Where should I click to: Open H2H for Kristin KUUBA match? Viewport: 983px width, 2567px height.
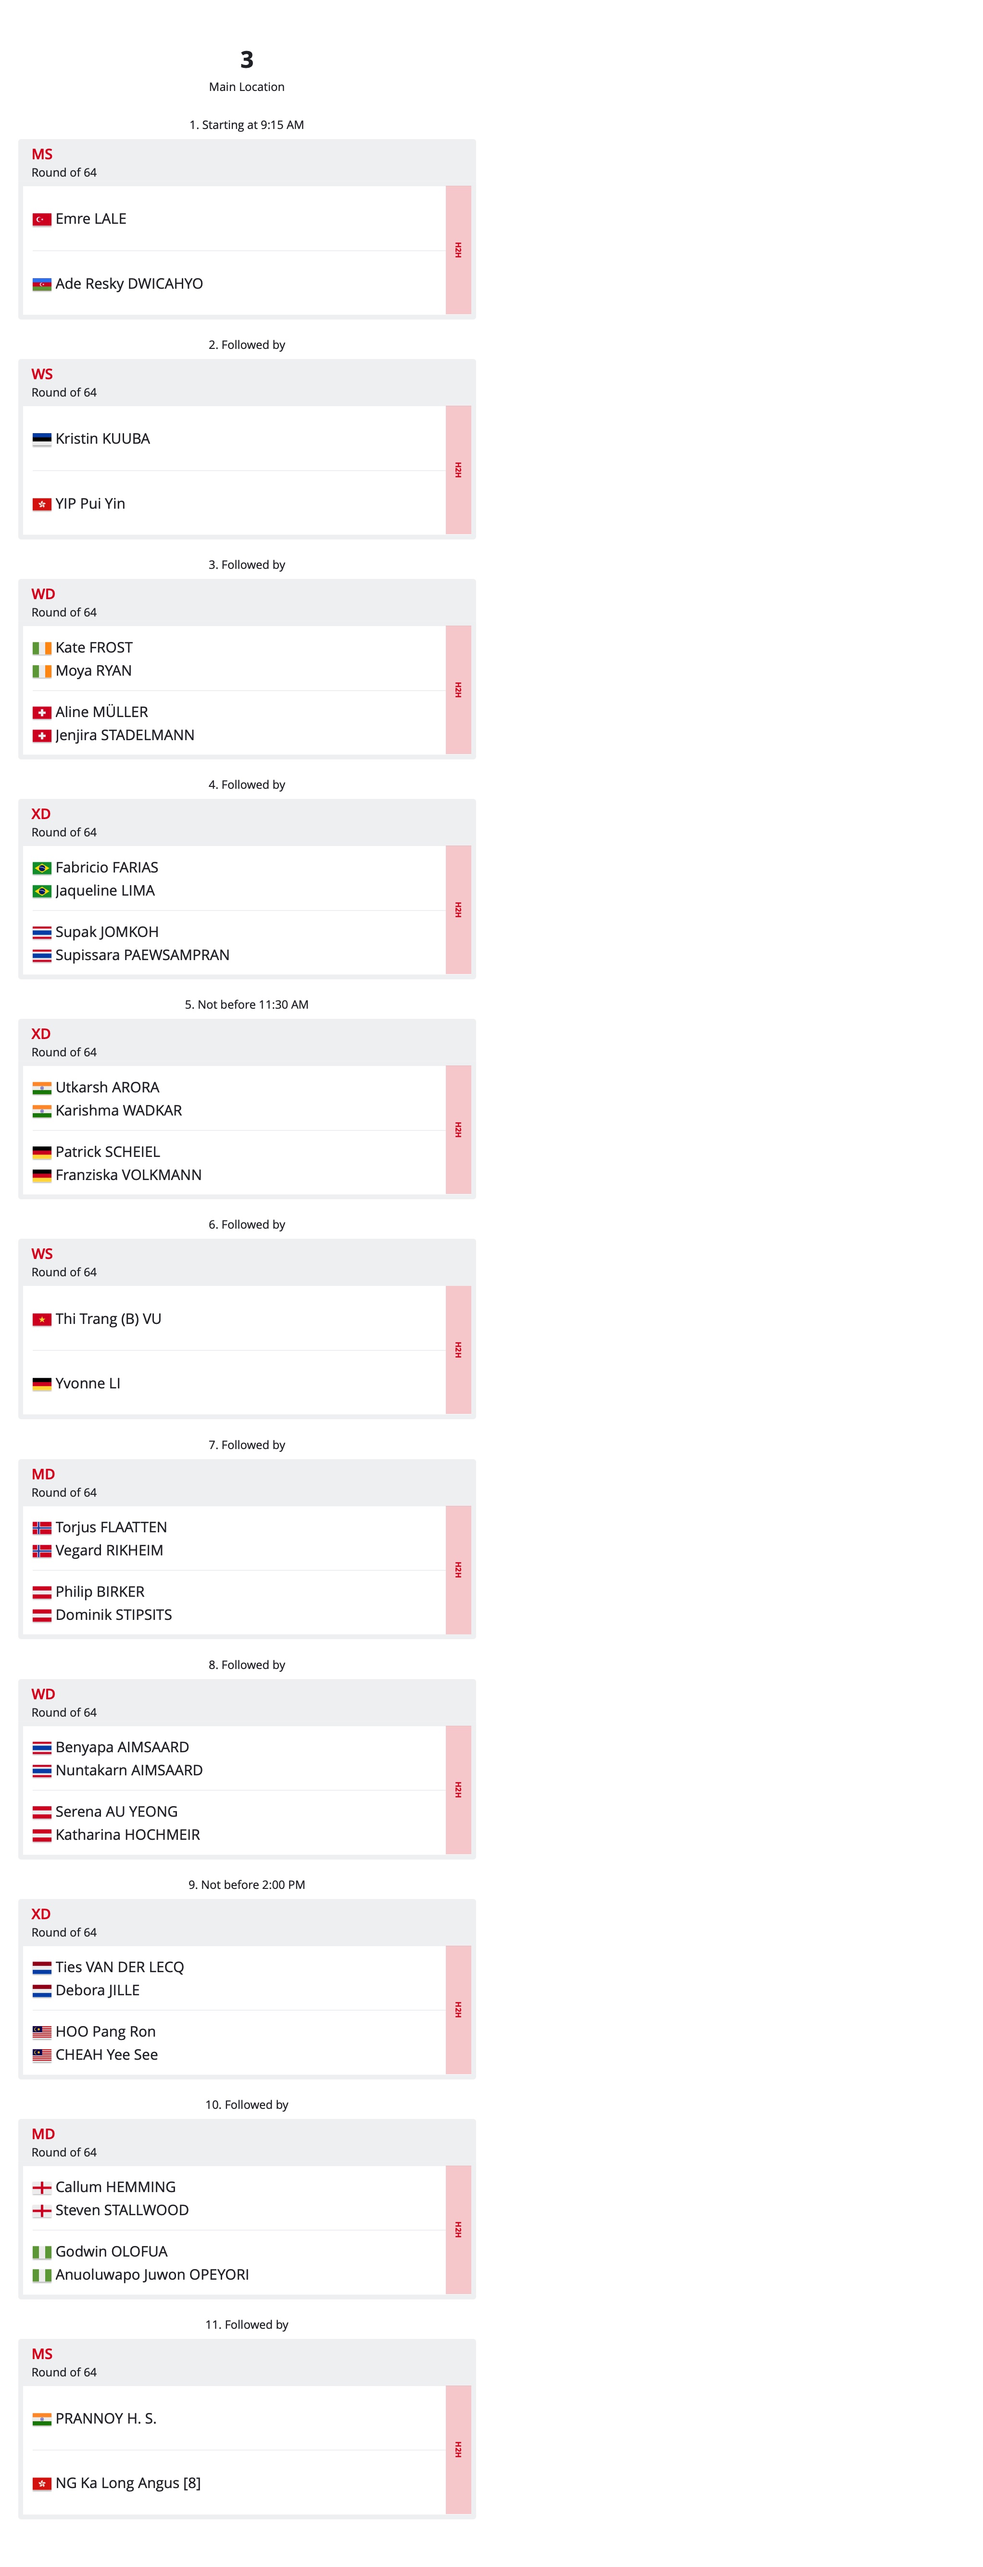click(x=458, y=469)
